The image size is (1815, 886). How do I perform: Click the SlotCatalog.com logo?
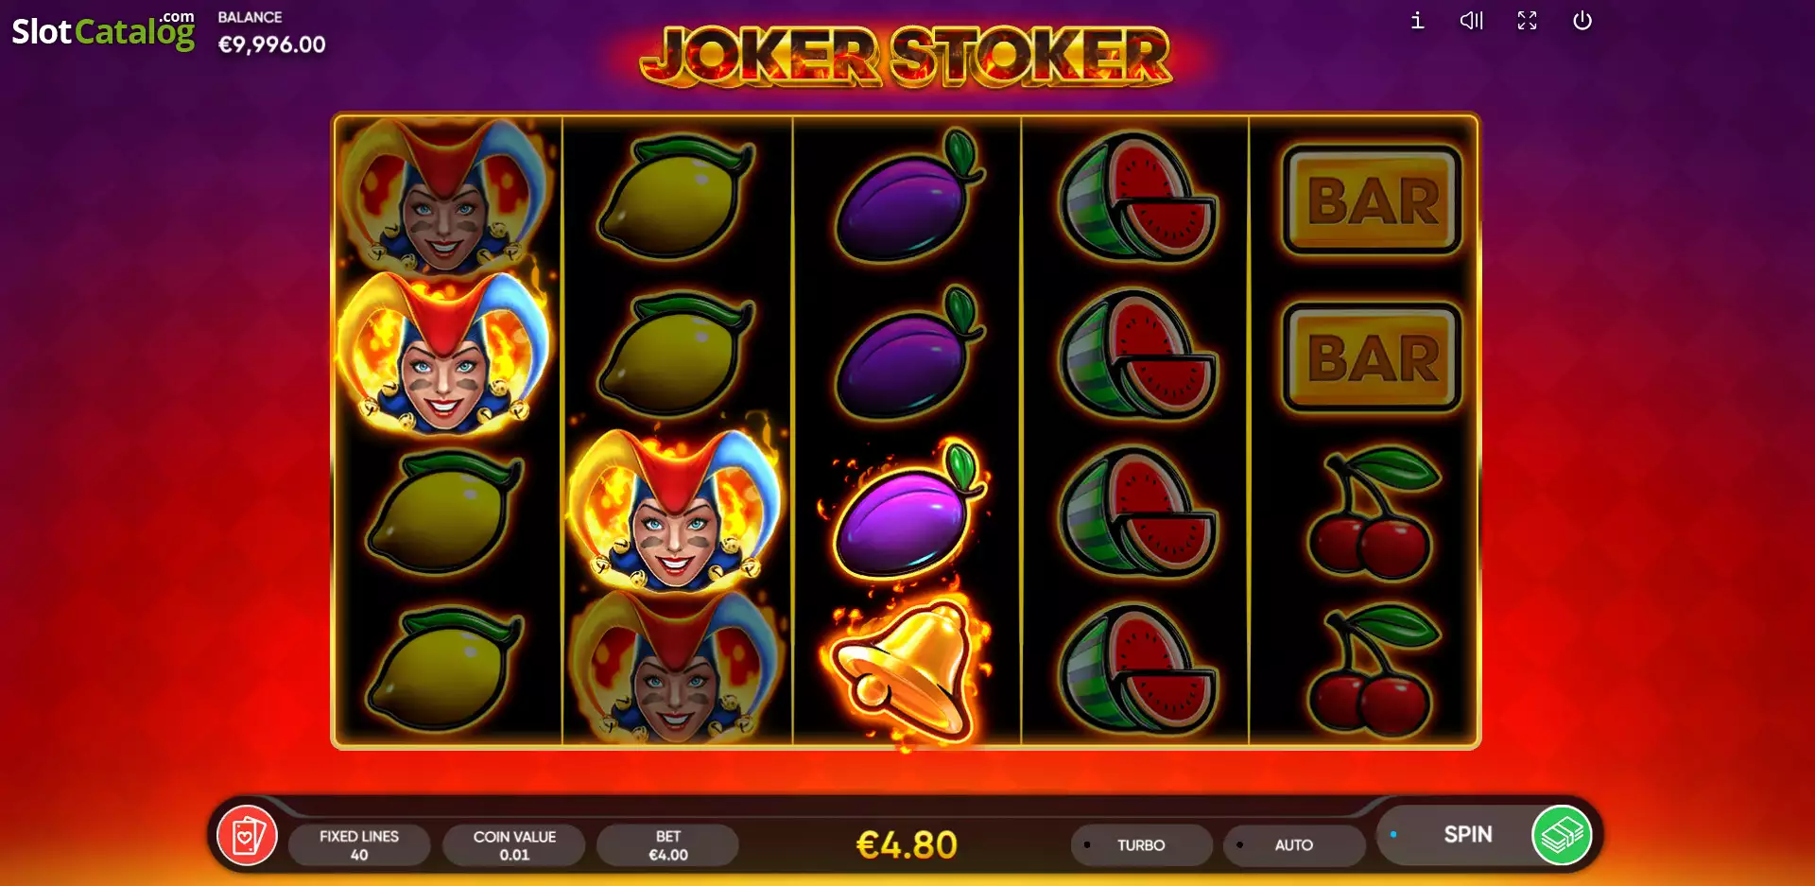103,30
